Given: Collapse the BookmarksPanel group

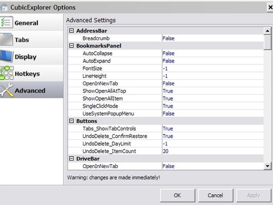Looking at the screenshot, I should 71,46.
